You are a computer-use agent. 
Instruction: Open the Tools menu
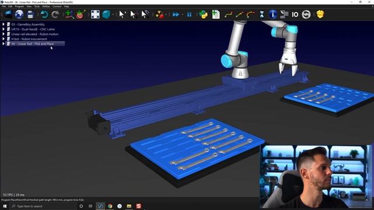tap(37, 6)
